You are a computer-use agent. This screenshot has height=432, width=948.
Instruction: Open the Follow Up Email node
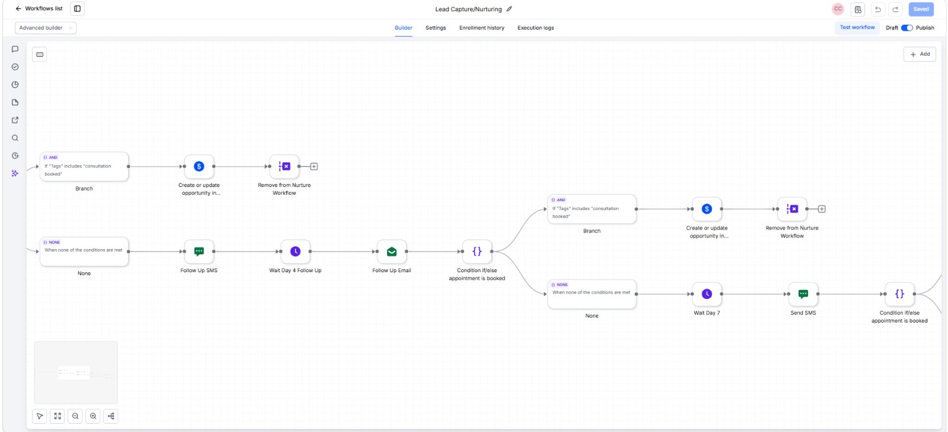coord(392,252)
